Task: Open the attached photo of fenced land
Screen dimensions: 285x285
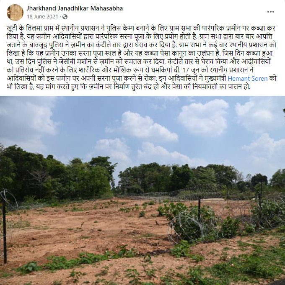Action: point(142,190)
